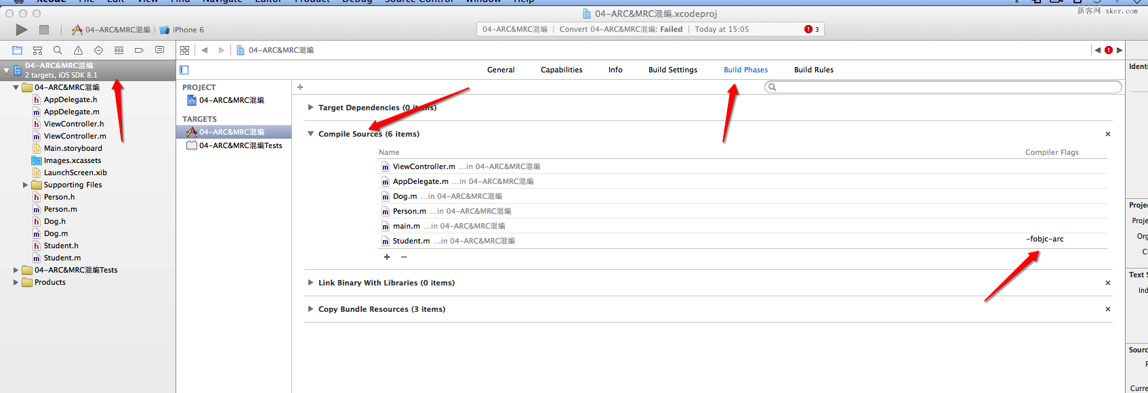Stop the running build
Viewport: 1148px width, 393px height.
click(44, 30)
